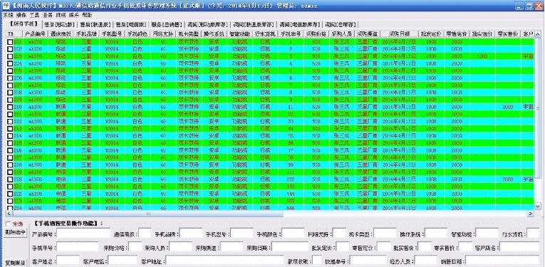Image resolution: width=545 pixels, height=267 pixels.
Task: Click the 手机型号 column header
Action: [x=111, y=34]
